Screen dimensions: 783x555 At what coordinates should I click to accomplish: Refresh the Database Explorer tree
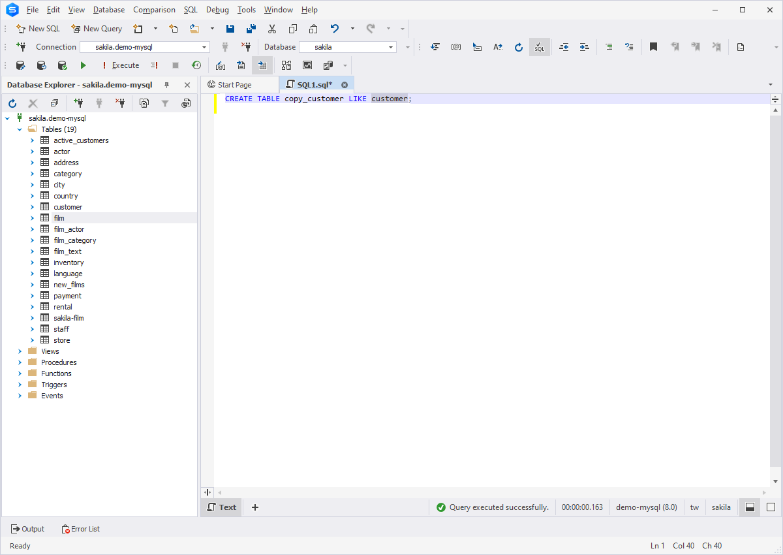tap(12, 103)
